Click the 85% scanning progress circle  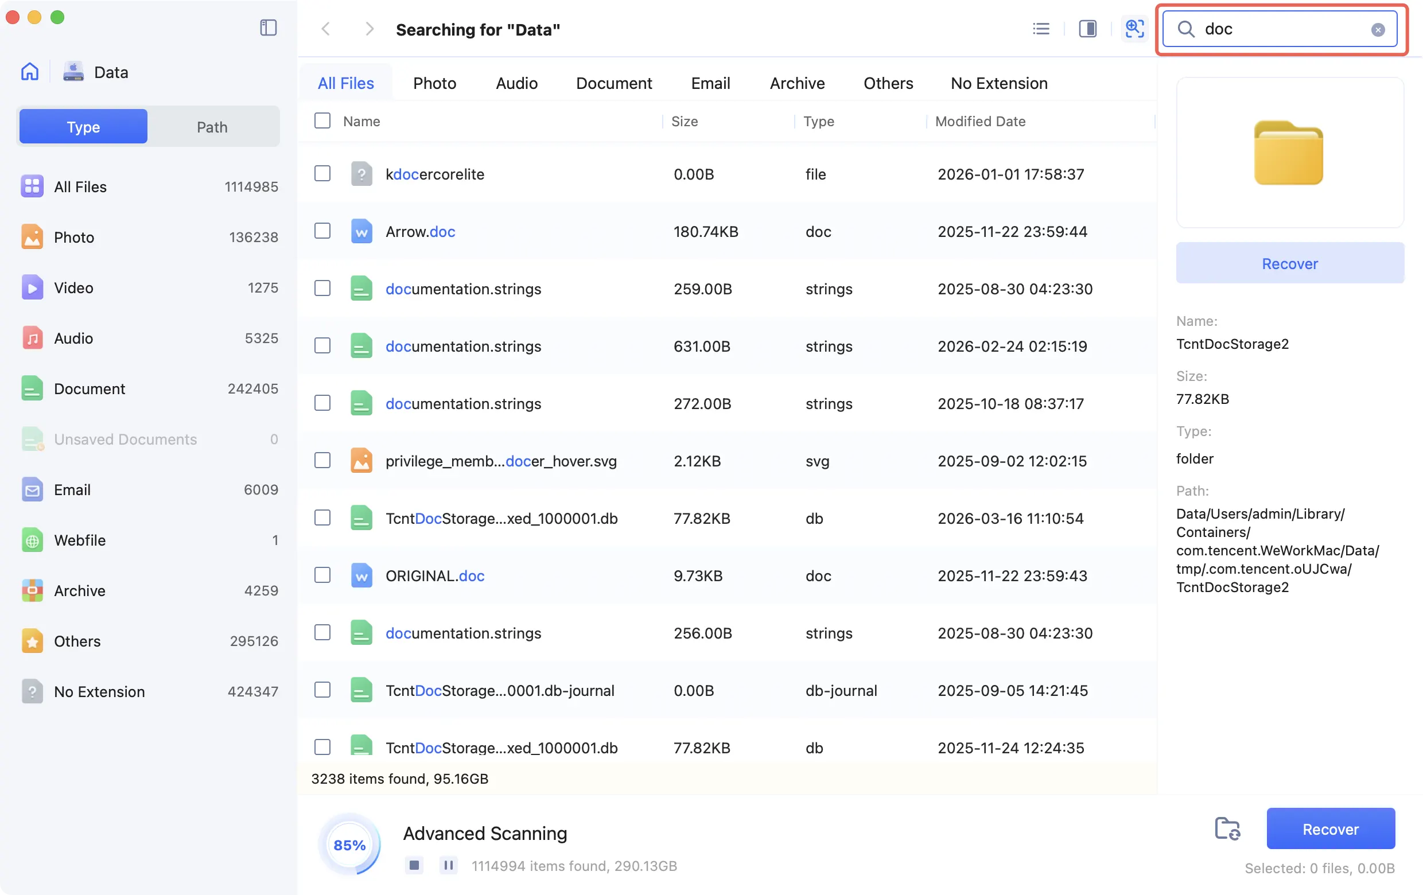click(x=349, y=845)
